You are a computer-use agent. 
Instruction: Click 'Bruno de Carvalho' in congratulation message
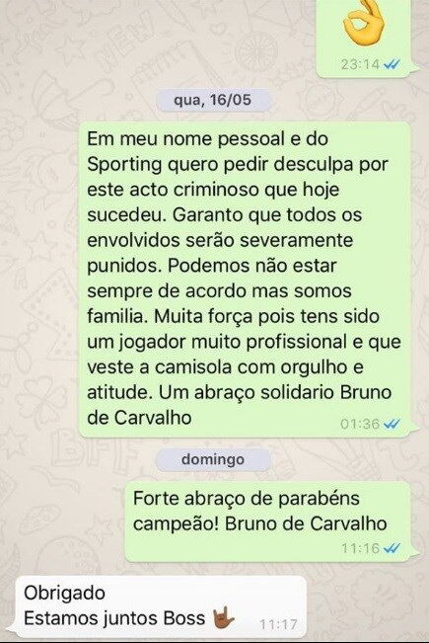click(x=306, y=523)
